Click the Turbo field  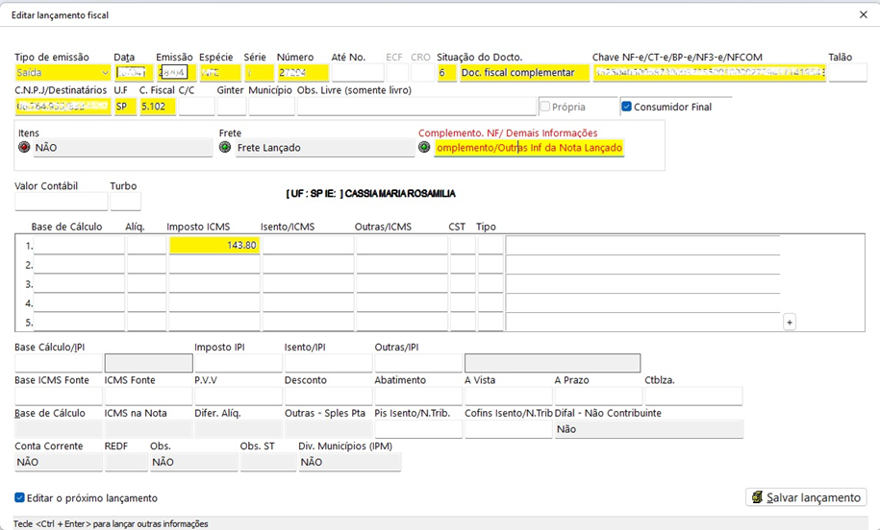(126, 201)
